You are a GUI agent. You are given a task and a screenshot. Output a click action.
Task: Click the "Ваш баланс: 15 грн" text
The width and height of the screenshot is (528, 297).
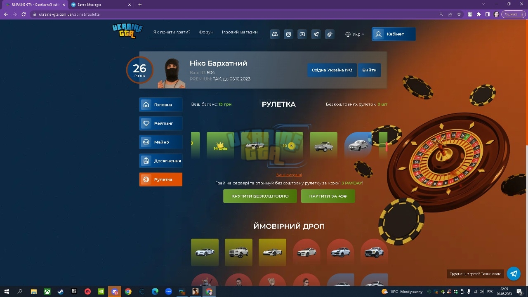211,104
